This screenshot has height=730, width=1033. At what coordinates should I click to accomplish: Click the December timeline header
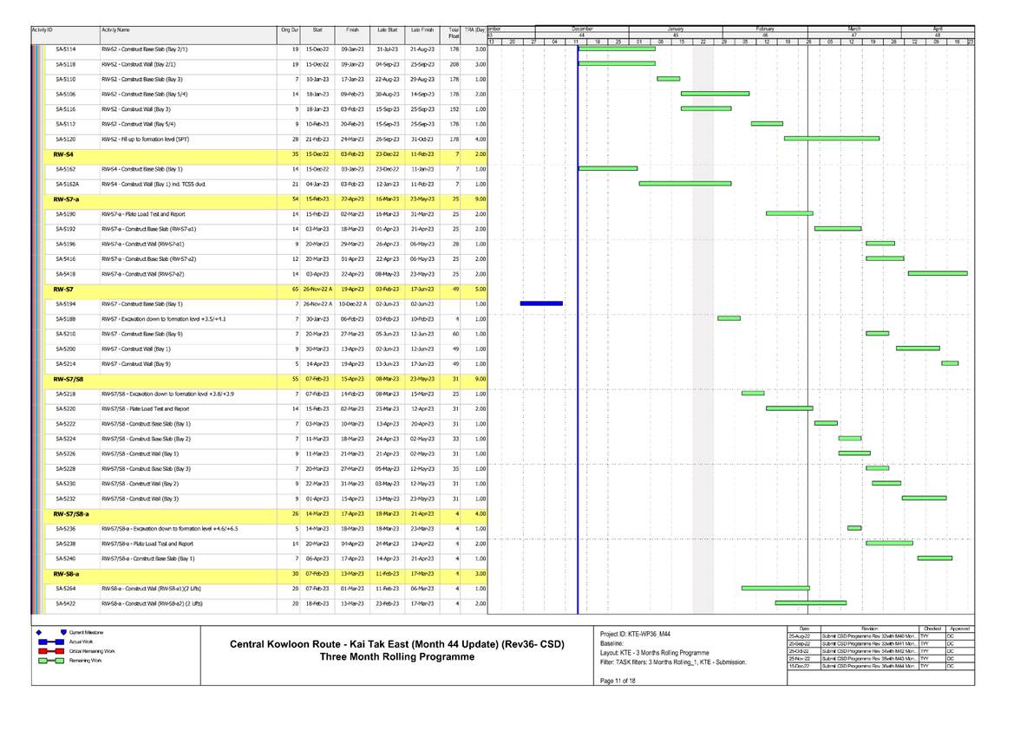pos(581,27)
